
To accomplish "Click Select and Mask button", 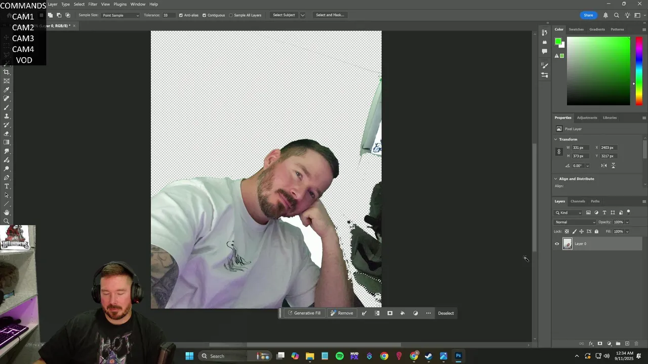I will (x=330, y=15).
